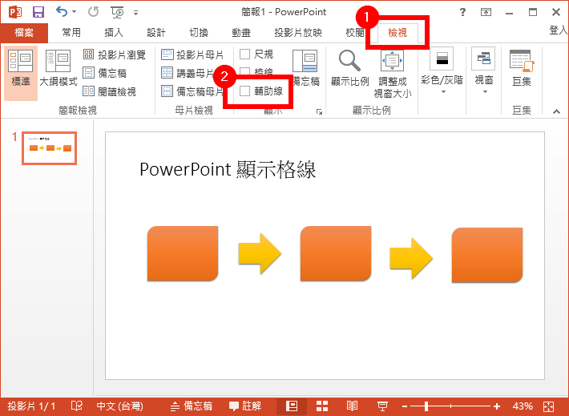Open 顯示比例 zoom magnifier dialog

click(x=350, y=68)
